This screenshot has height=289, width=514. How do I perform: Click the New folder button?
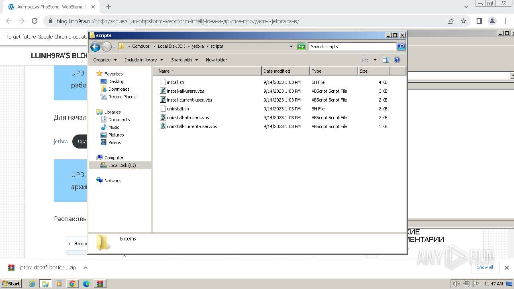coord(216,60)
